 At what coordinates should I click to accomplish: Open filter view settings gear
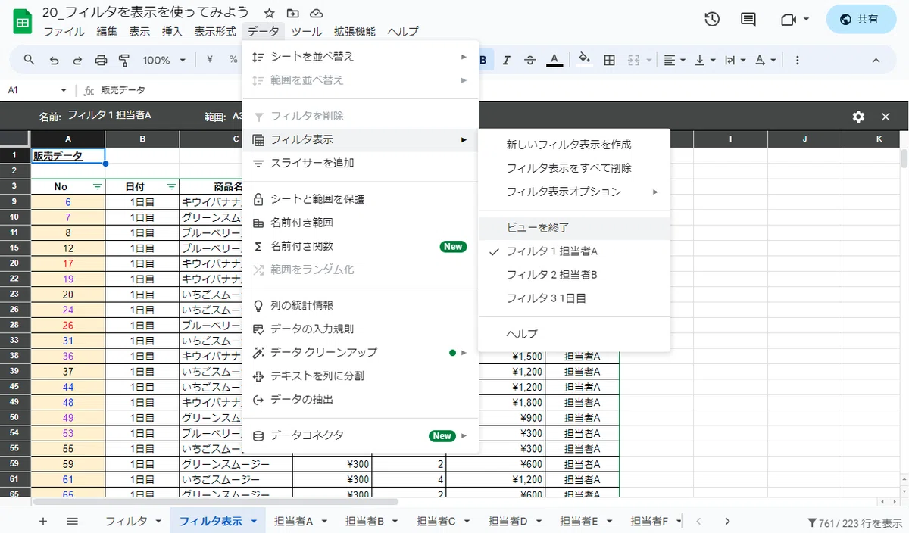coord(858,117)
